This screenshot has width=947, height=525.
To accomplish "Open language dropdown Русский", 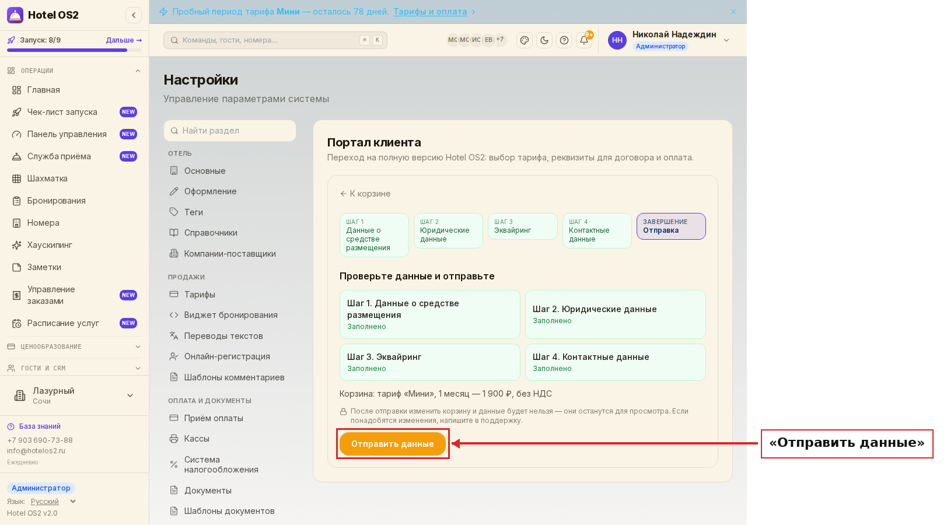I will tap(53, 502).
